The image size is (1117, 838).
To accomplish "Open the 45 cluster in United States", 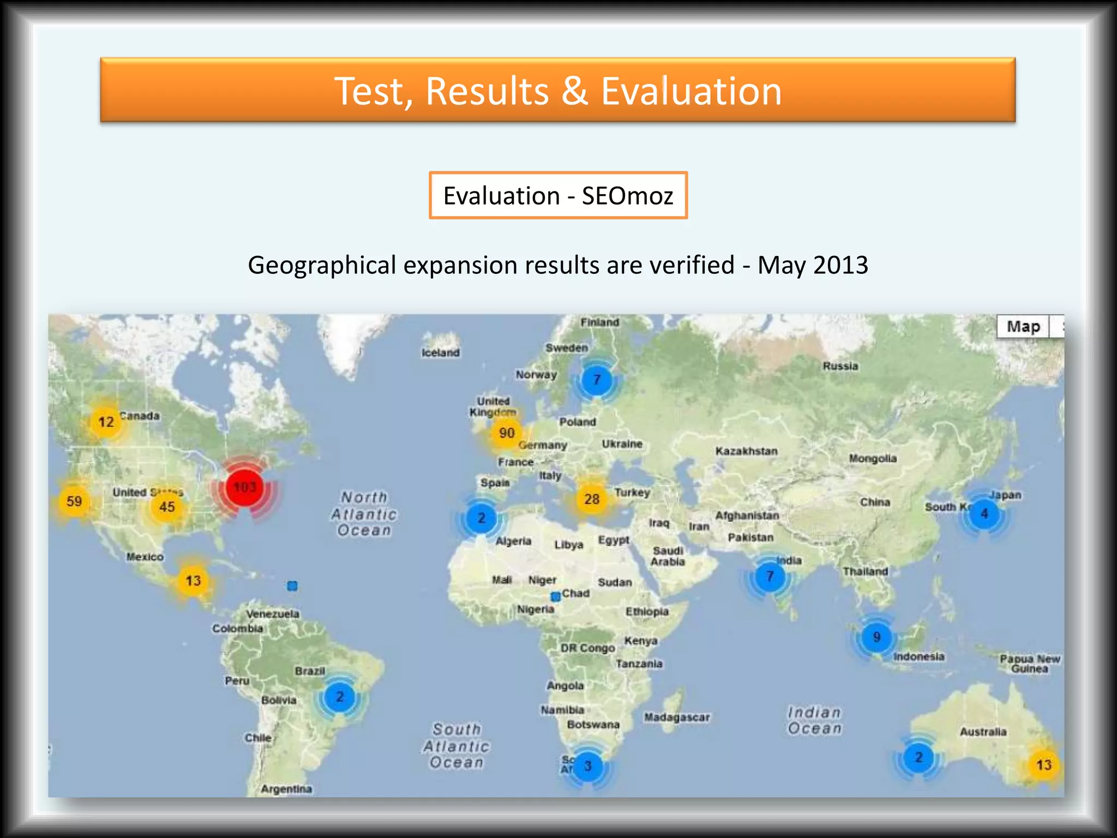I will pyautogui.click(x=167, y=507).
